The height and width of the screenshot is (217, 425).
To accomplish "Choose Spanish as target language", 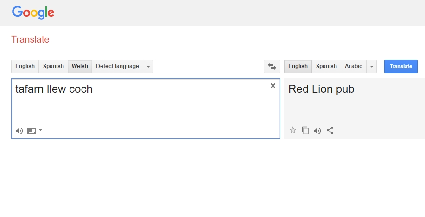I will click(x=326, y=66).
